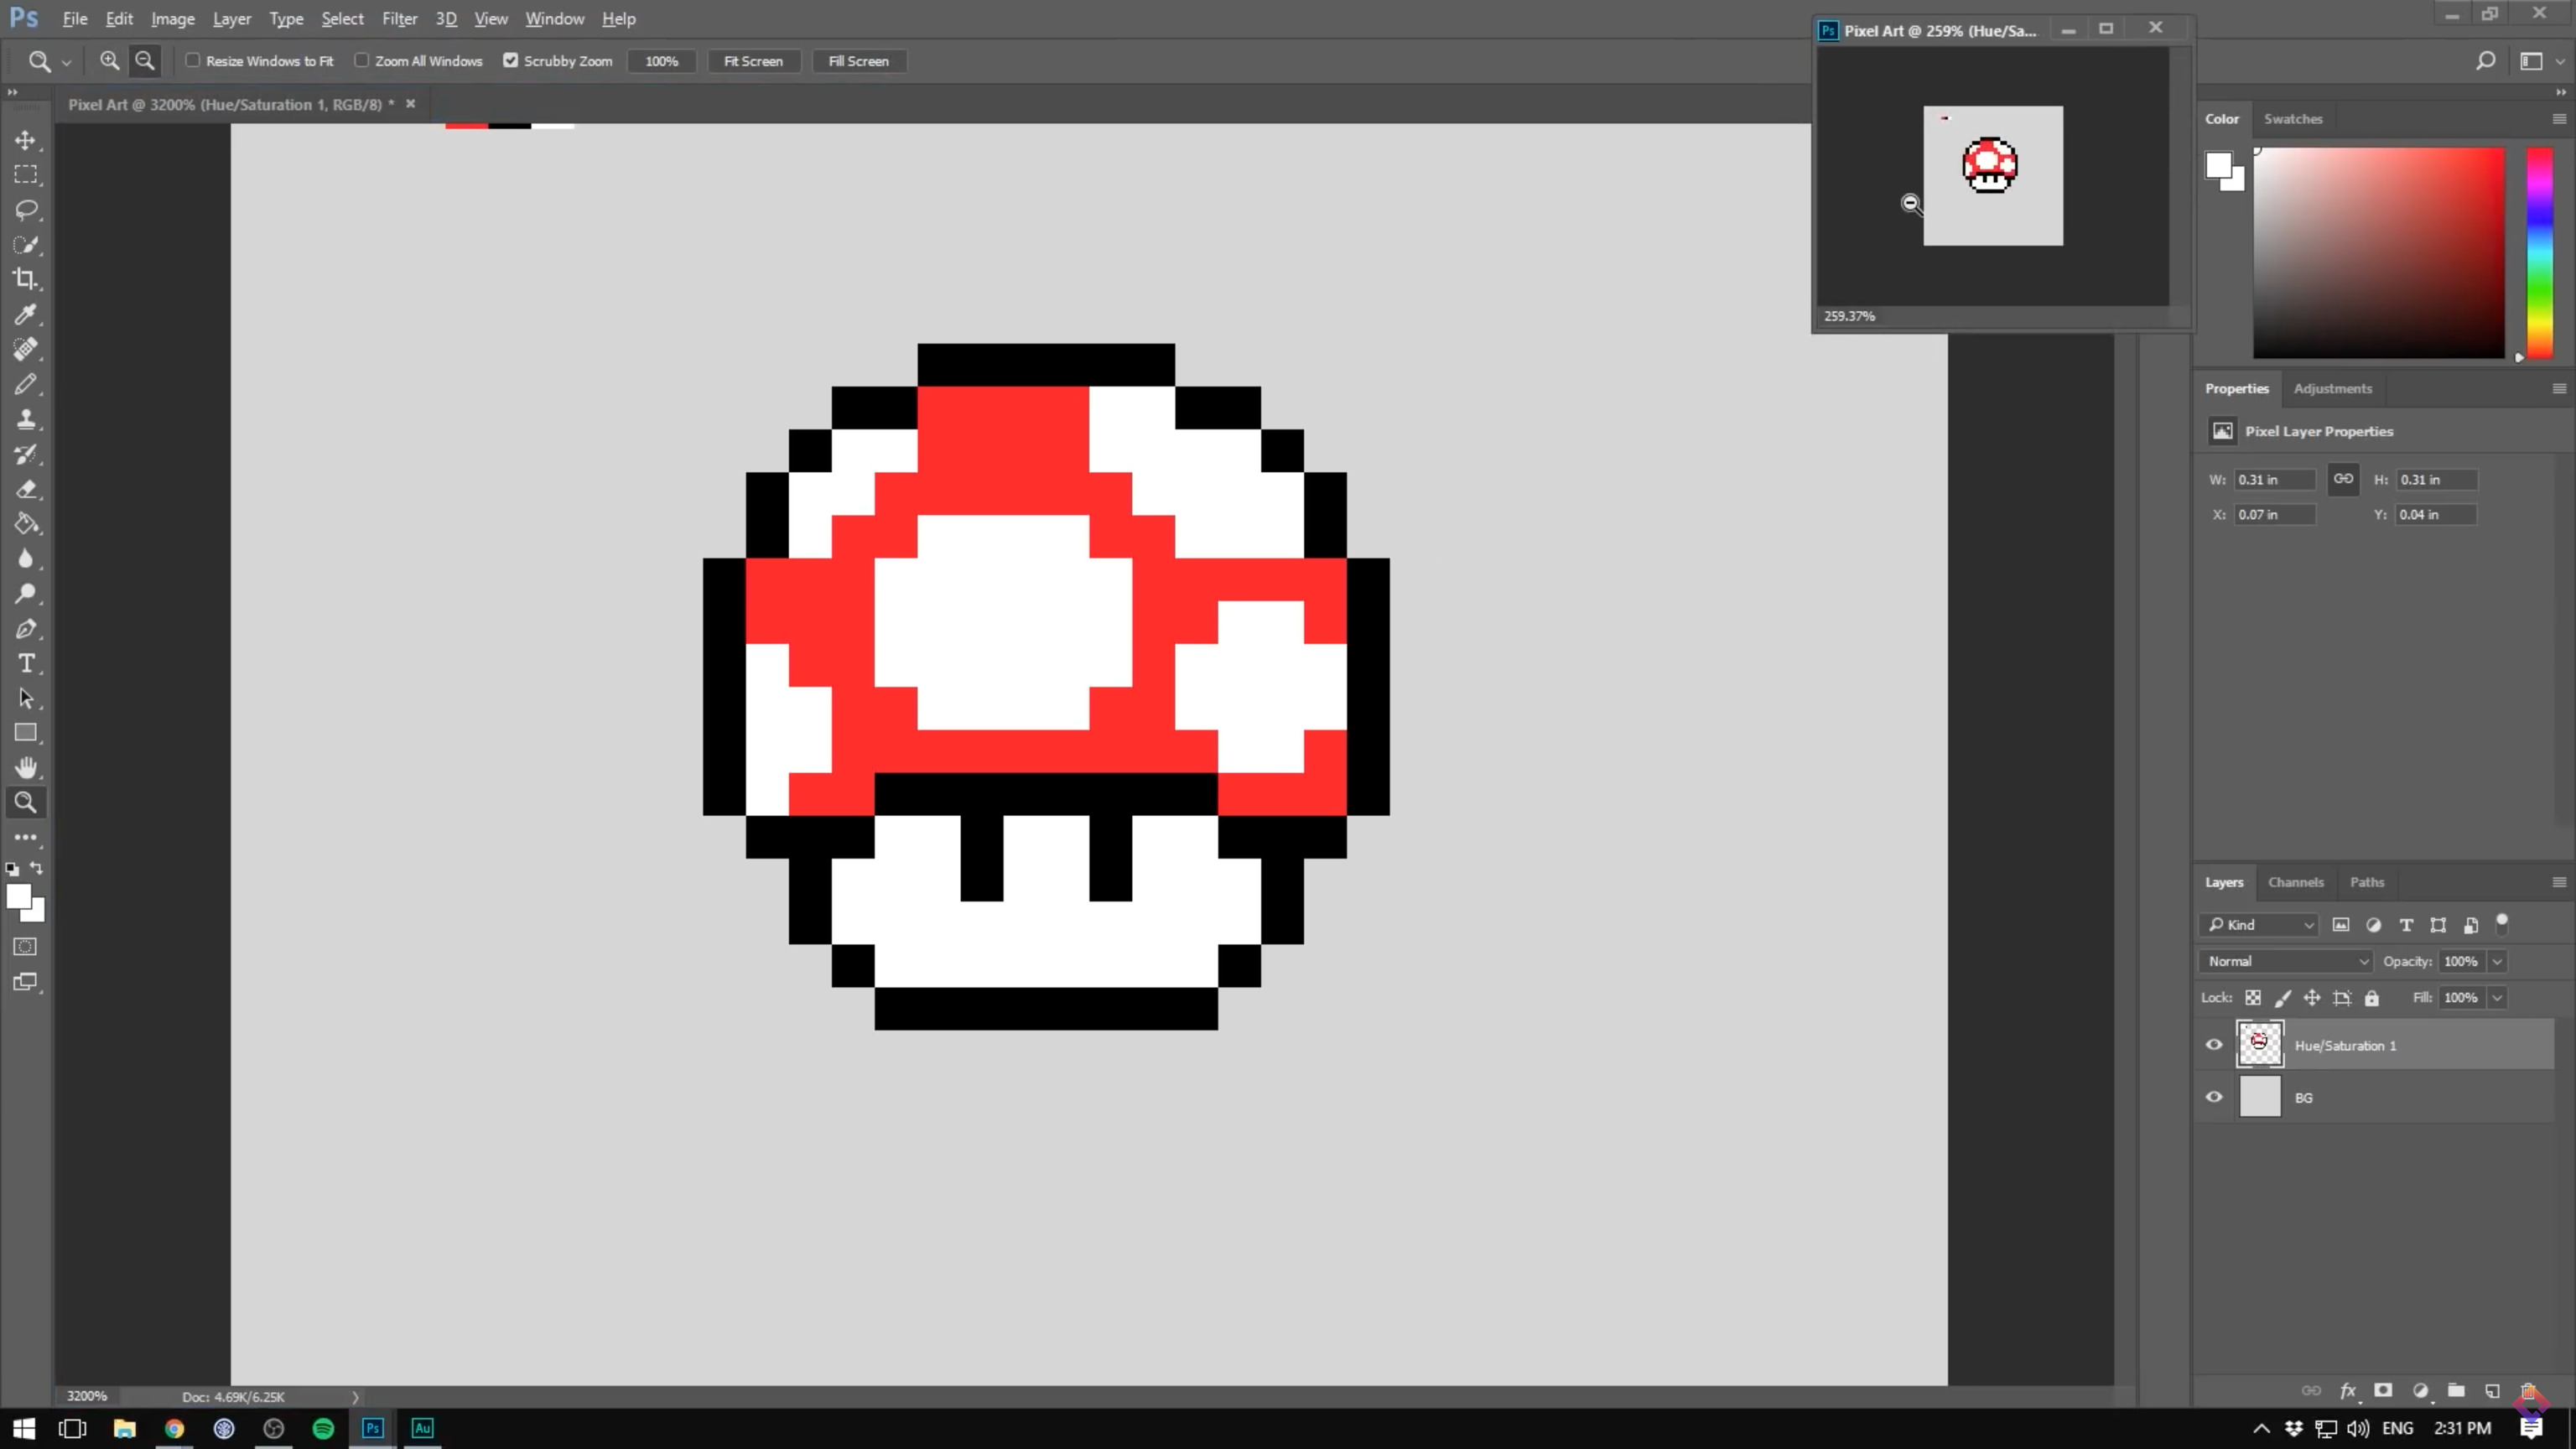Select the Healing Brush tool
Viewport: 2576px width, 1449px height.
26,349
